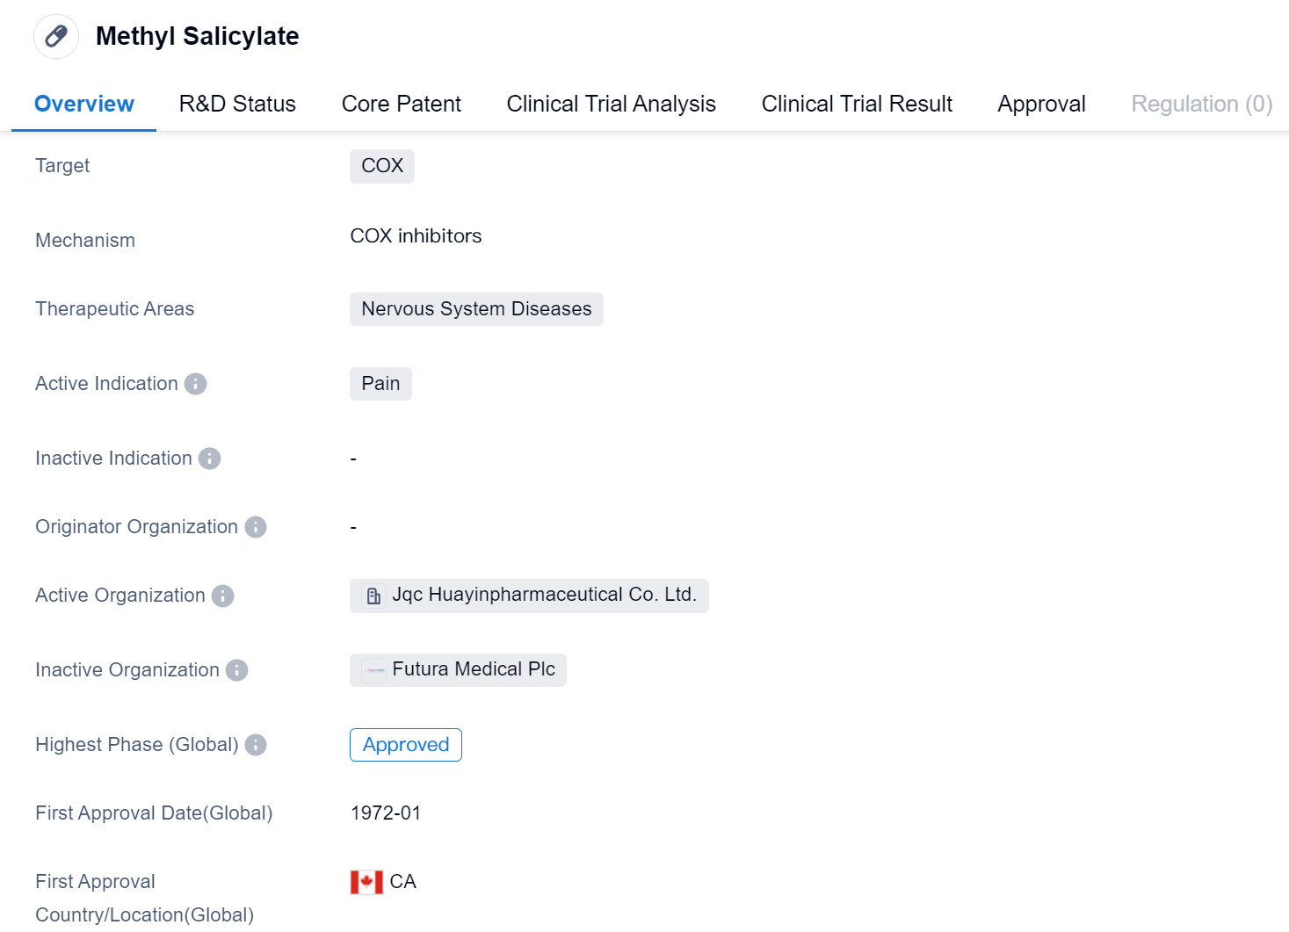Screen dimensions: 1289x932
Task: Click info icon beside Inactive Organization
Action: click(236, 670)
